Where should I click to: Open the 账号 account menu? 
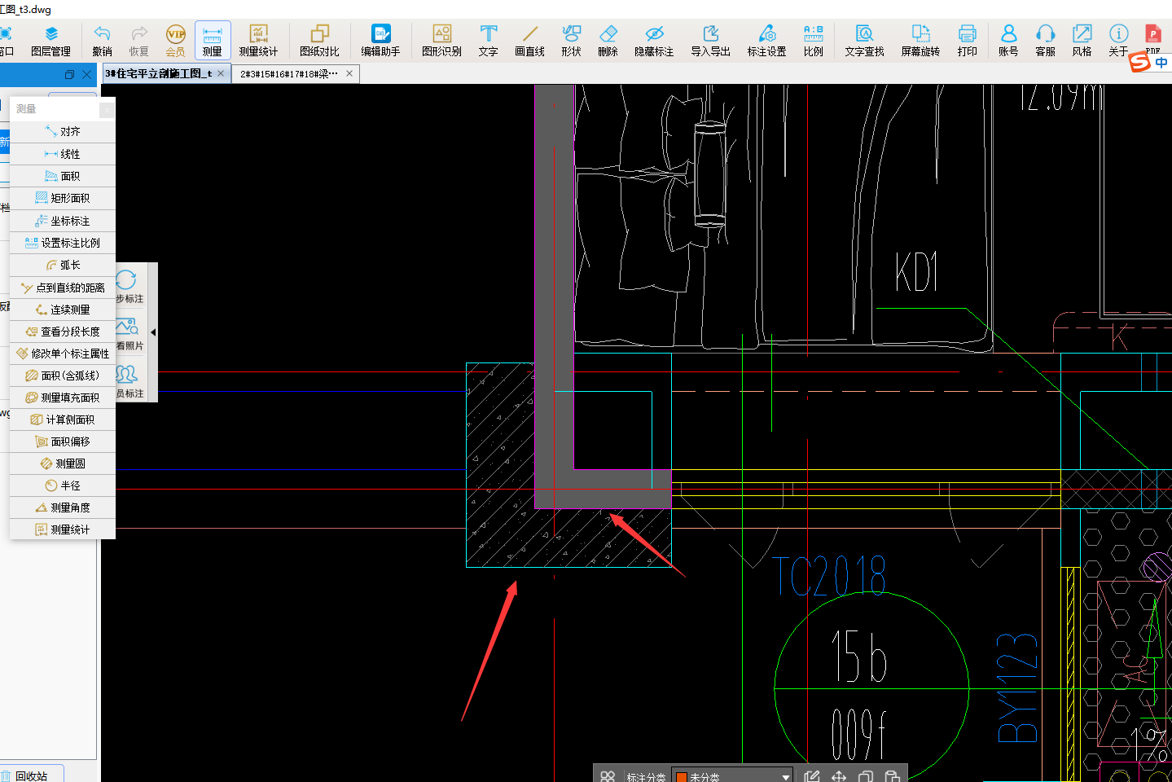click(x=1008, y=41)
